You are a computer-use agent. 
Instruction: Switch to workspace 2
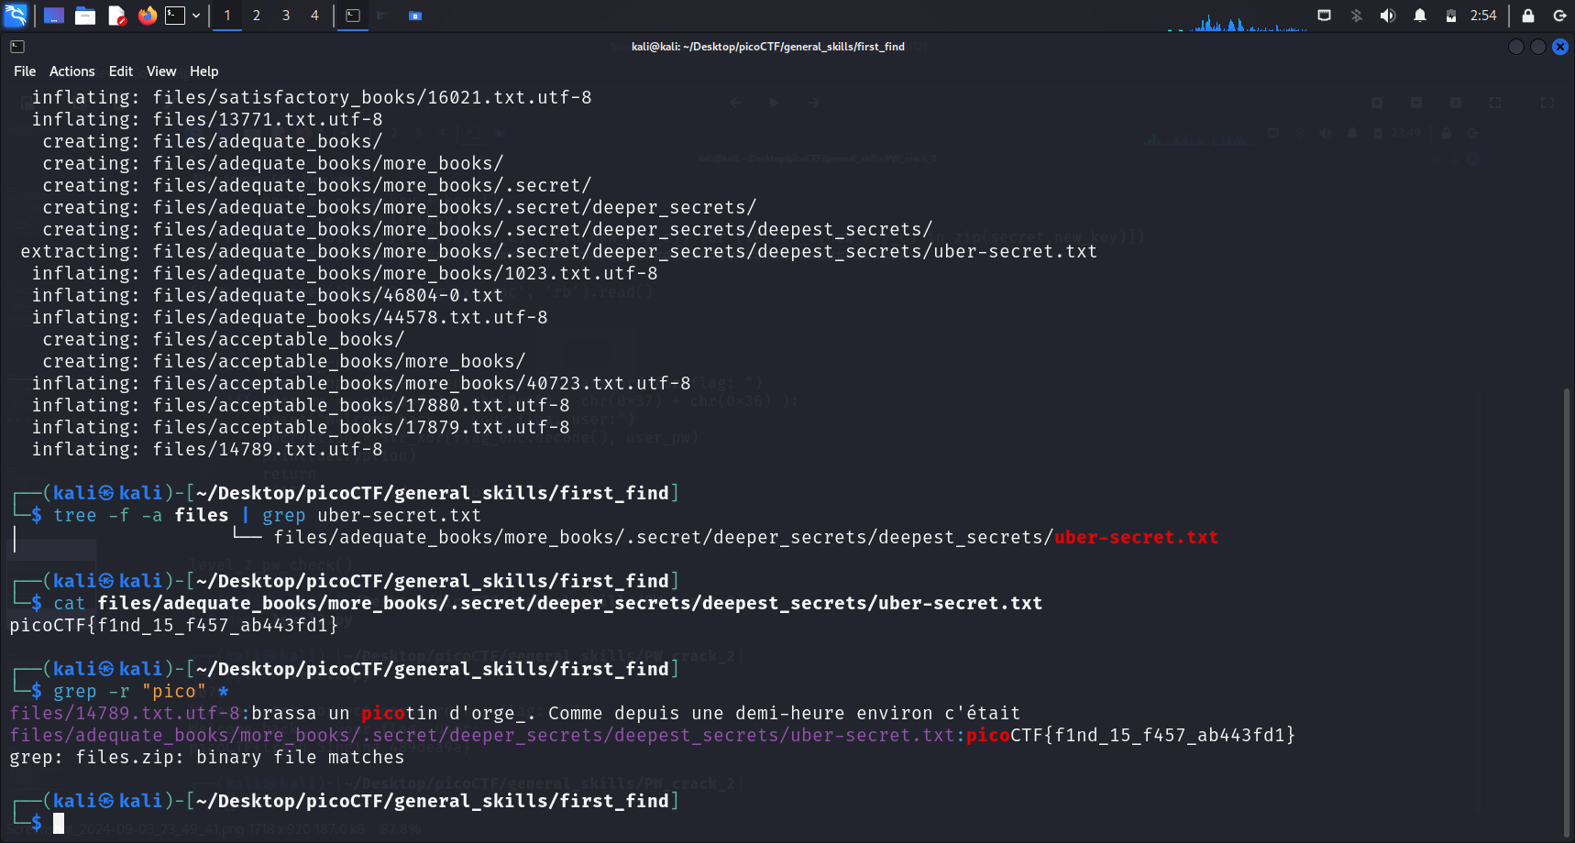pyautogui.click(x=257, y=16)
